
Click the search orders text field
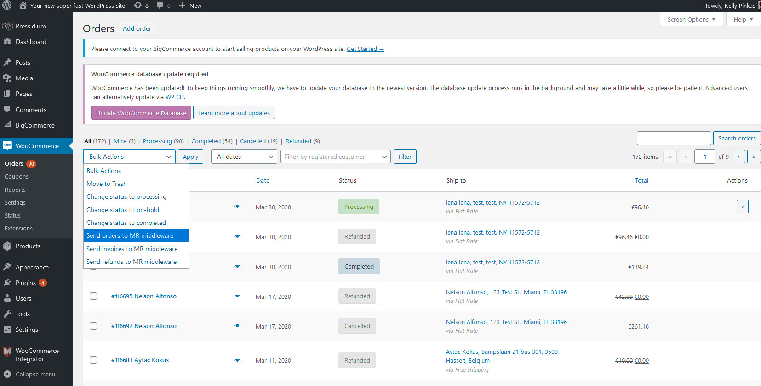click(674, 138)
